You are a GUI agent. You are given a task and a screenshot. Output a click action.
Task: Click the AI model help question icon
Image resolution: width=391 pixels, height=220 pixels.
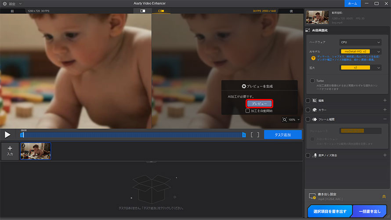click(x=313, y=58)
